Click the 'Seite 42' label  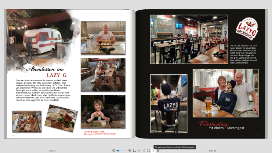[52, 151]
